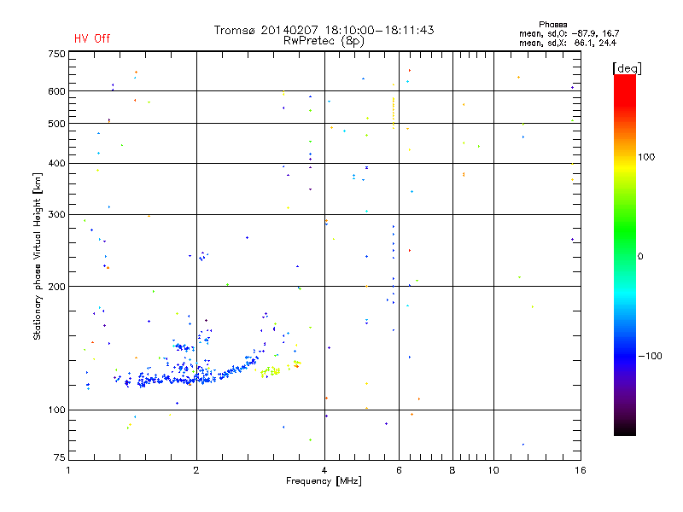Click the x-axis label '8'

[x=452, y=470]
